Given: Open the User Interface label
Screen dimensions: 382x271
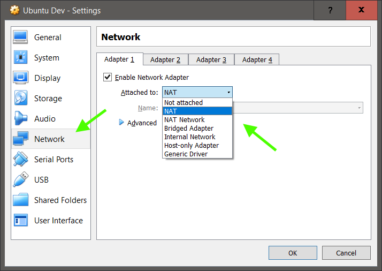Looking at the screenshot, I should click(58, 221).
